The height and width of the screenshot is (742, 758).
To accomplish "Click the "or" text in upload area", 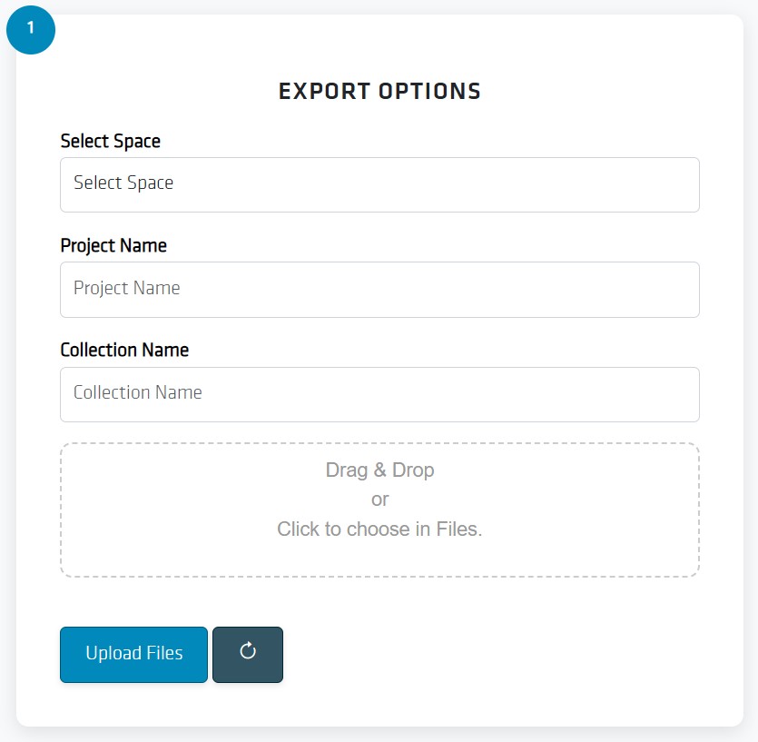I will (x=379, y=500).
